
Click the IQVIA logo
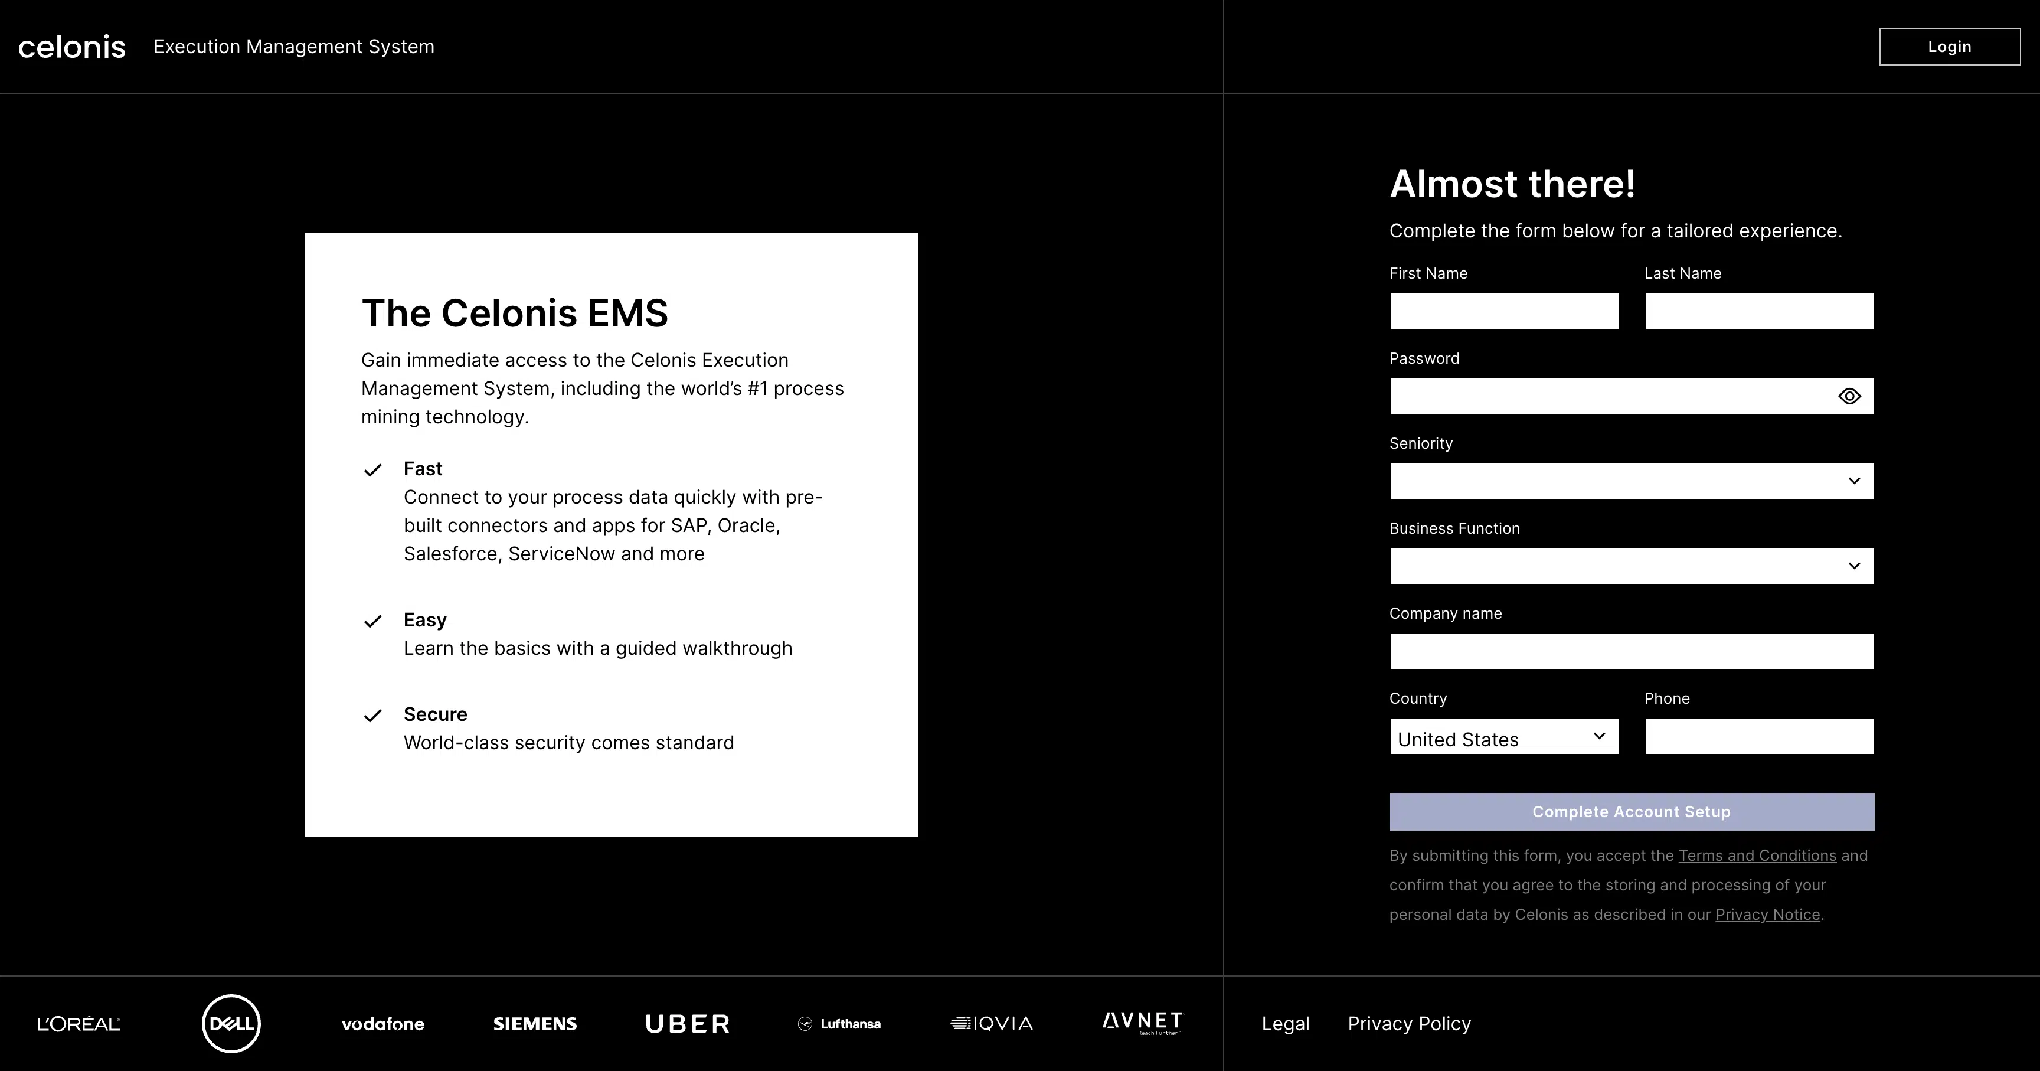pos(992,1023)
